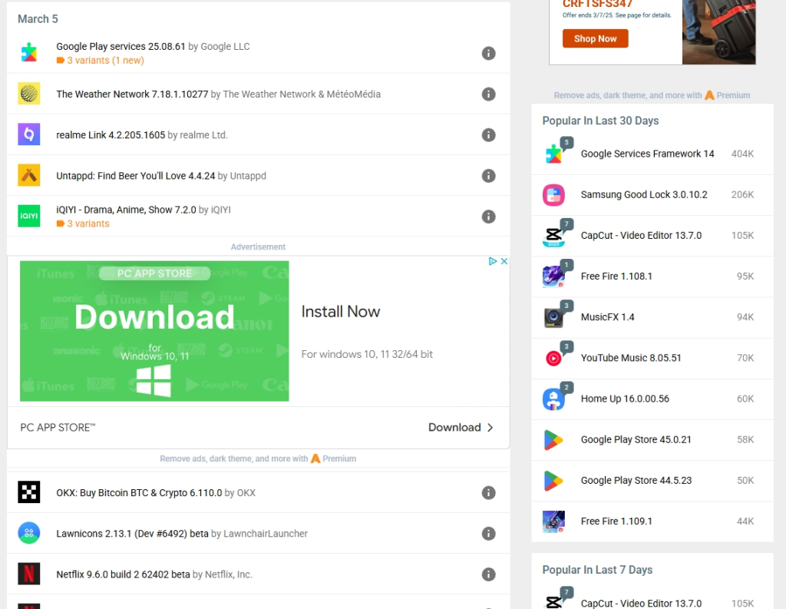The image size is (786, 609).
Task: Open the iQIYI app icon
Action: (x=29, y=216)
